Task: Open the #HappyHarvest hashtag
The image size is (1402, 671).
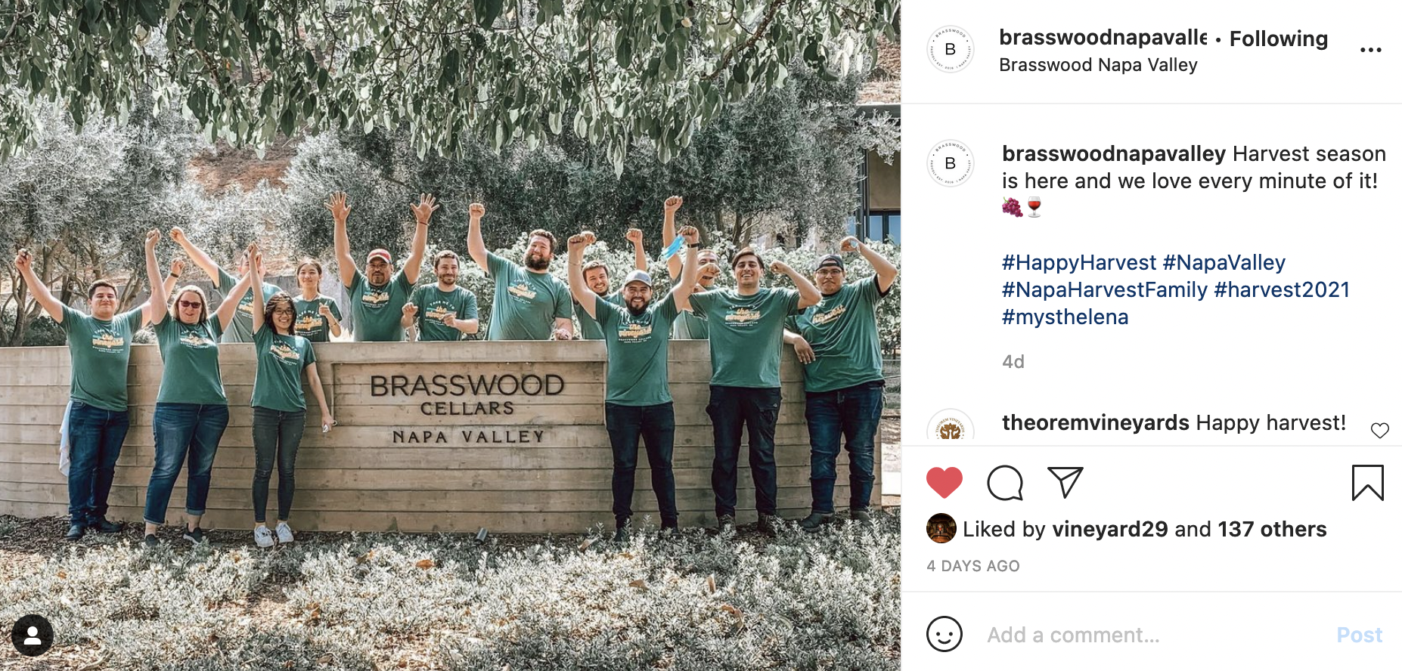Action: [x=1078, y=262]
